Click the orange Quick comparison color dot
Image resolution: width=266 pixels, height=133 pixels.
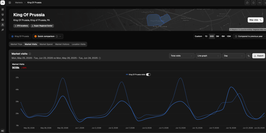coord(35,36)
